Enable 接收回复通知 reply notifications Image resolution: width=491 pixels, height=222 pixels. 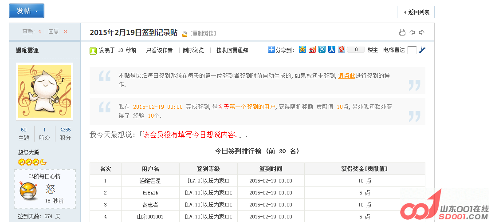point(232,50)
